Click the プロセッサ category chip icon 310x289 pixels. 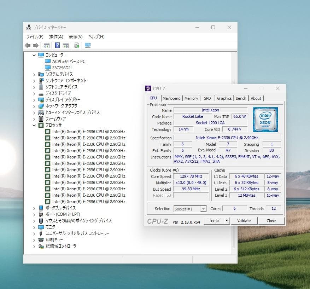coord(41,125)
